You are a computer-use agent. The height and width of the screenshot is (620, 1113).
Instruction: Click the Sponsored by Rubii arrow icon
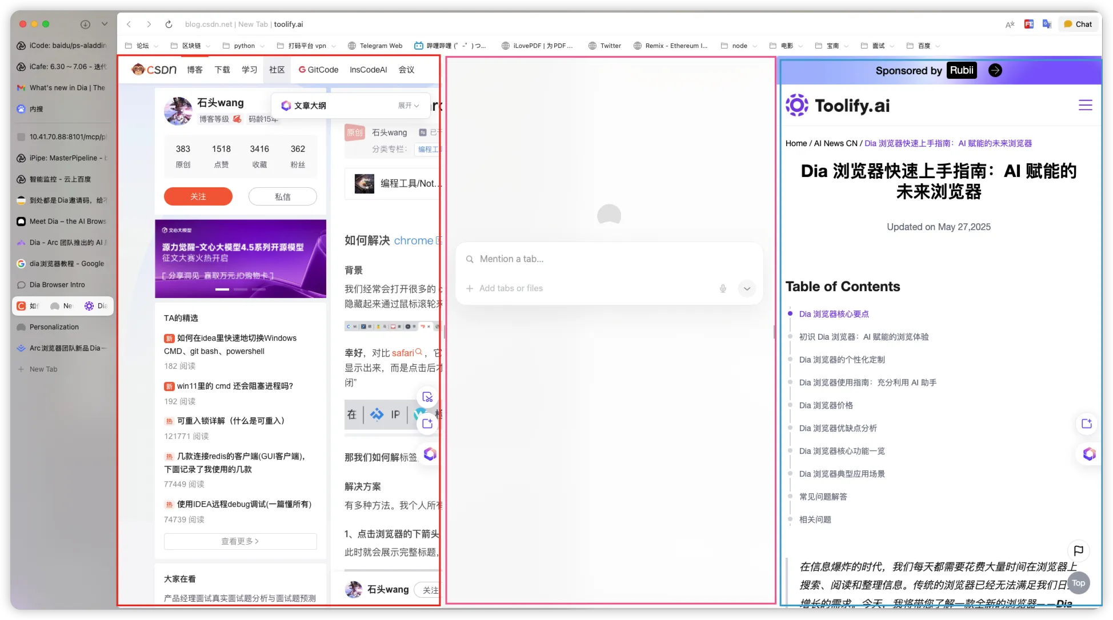coord(995,70)
